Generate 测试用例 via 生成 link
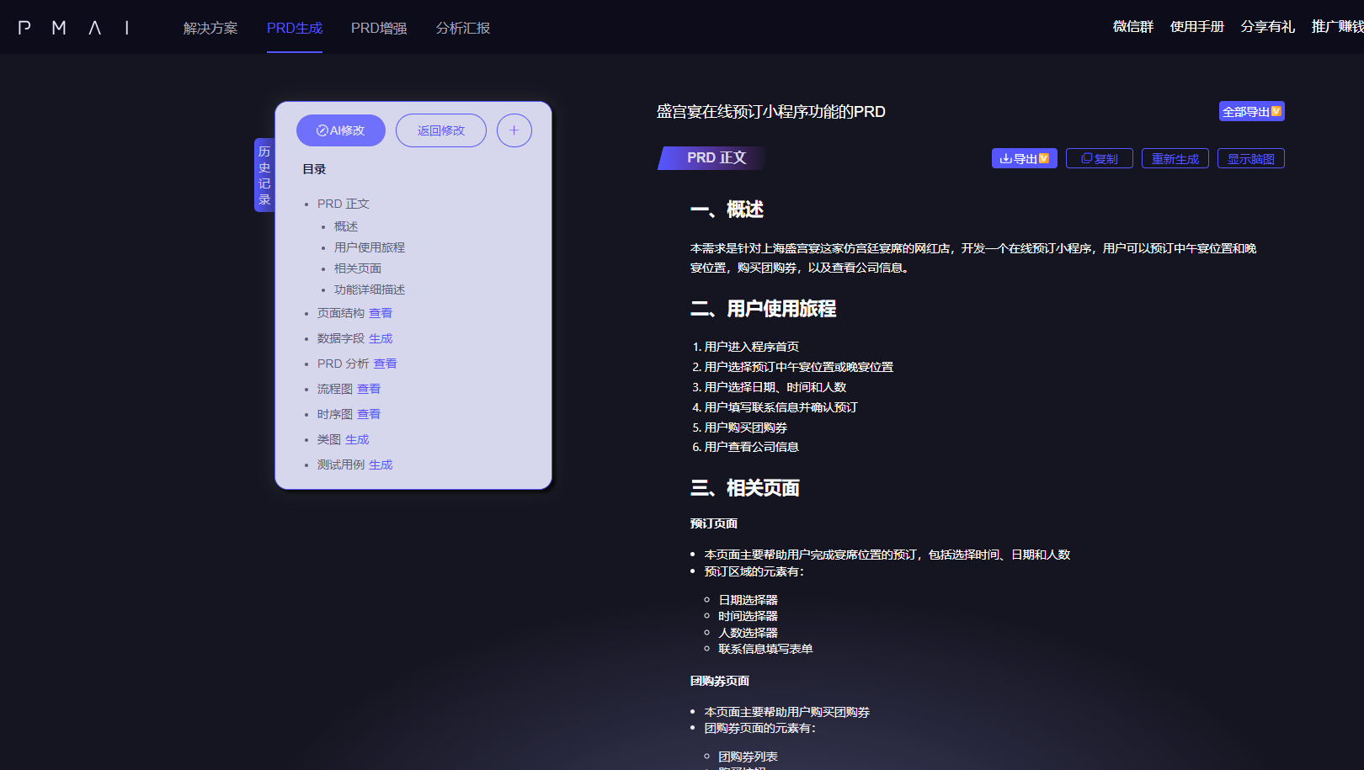The height and width of the screenshot is (770, 1364). (381, 465)
